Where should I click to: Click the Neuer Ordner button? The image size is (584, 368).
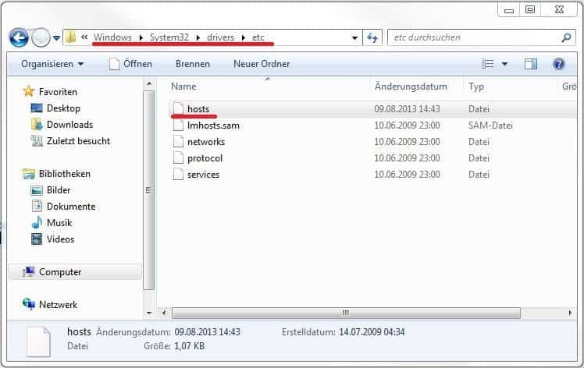click(x=262, y=64)
